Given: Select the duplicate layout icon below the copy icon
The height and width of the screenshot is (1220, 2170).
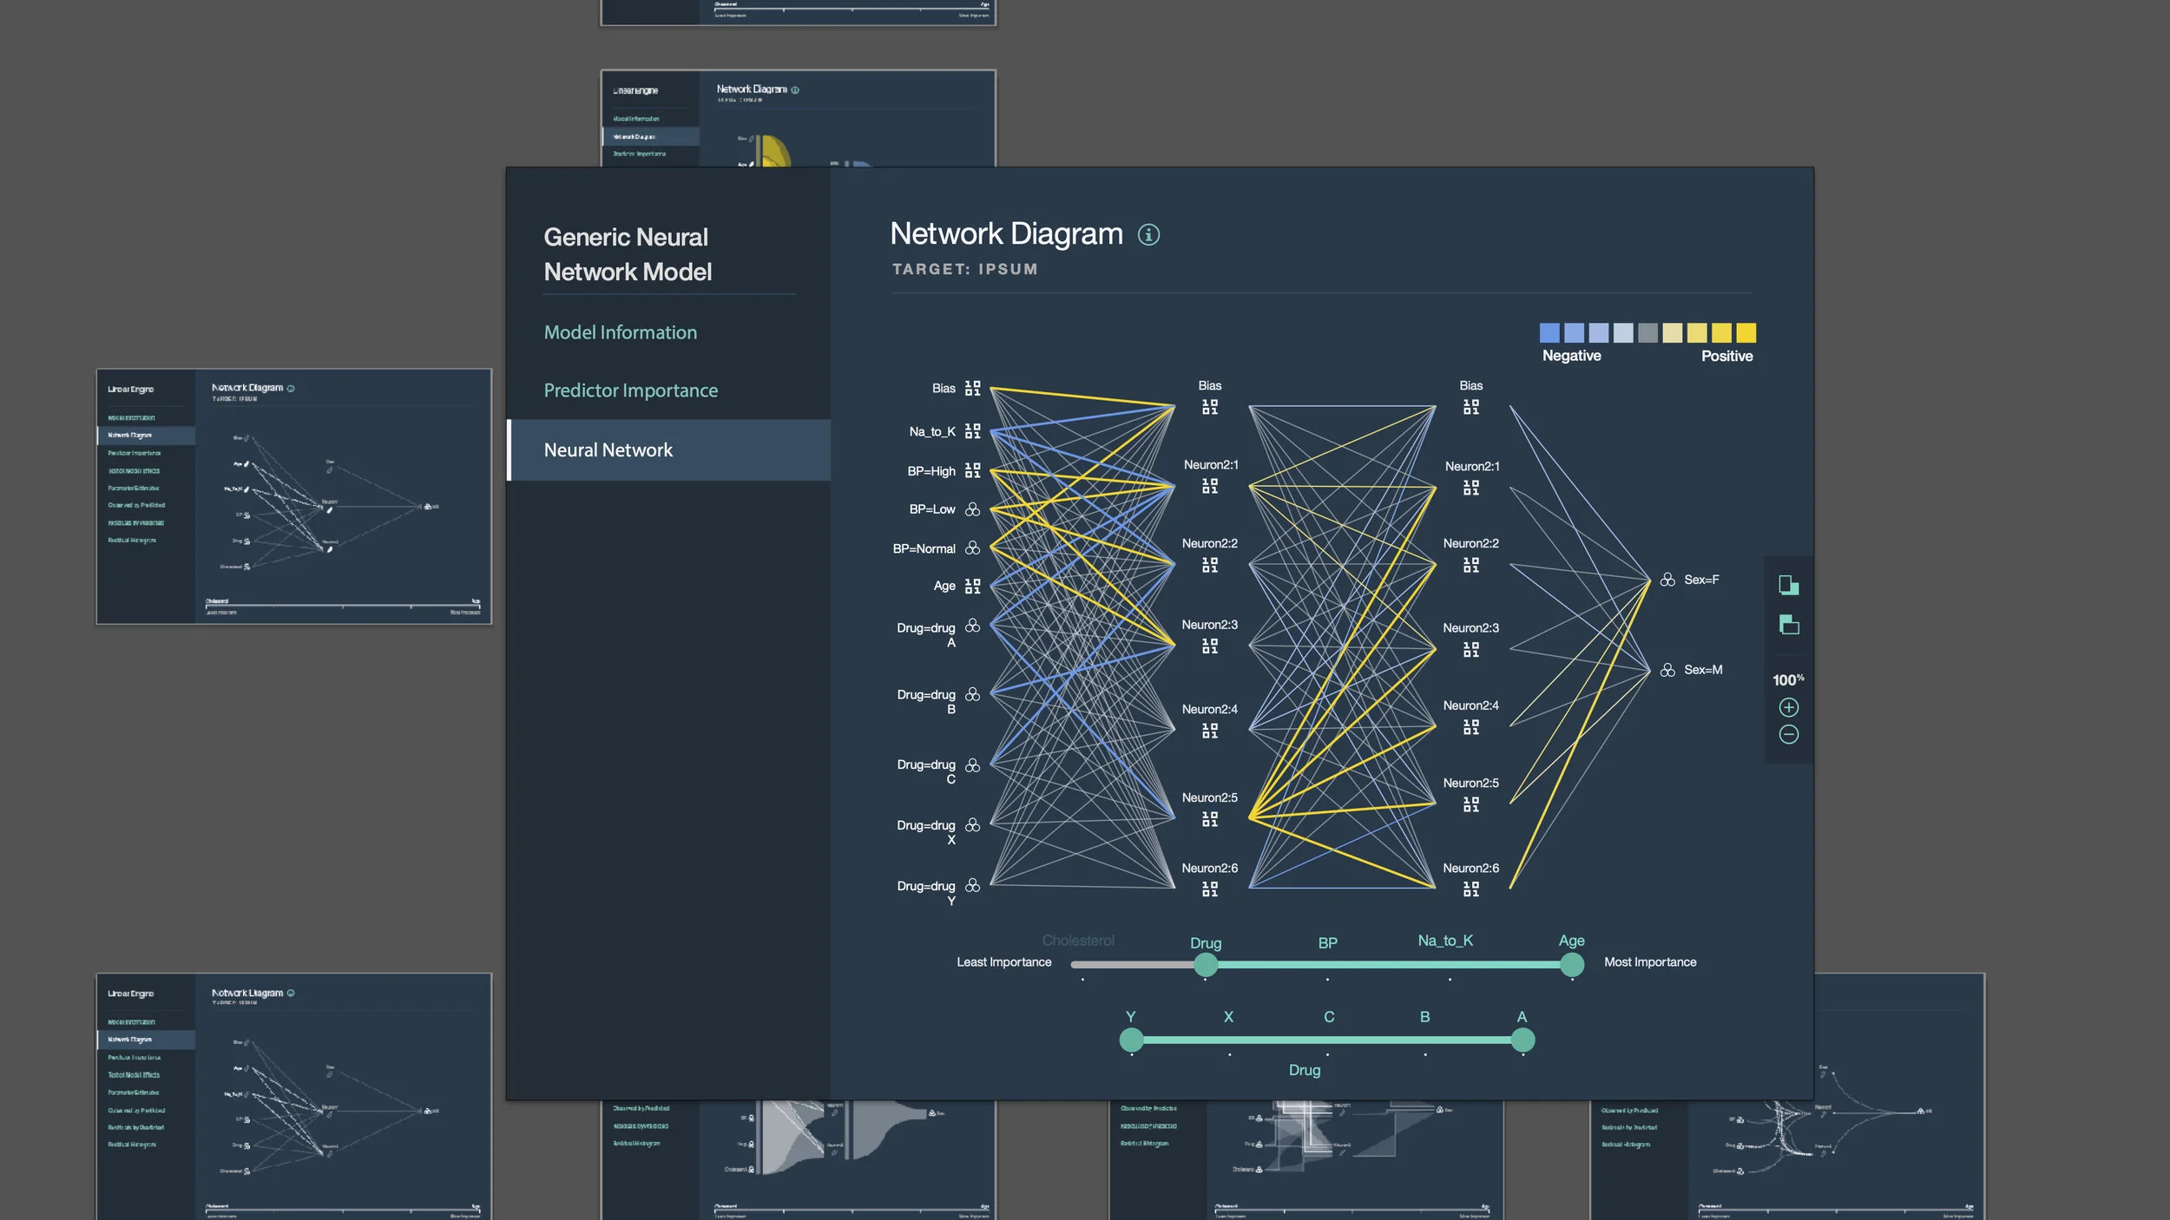Looking at the screenshot, I should [x=1787, y=625].
